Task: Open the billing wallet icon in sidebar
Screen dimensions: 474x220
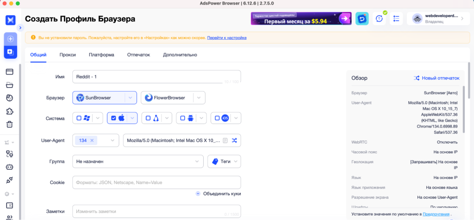Action: [10, 205]
